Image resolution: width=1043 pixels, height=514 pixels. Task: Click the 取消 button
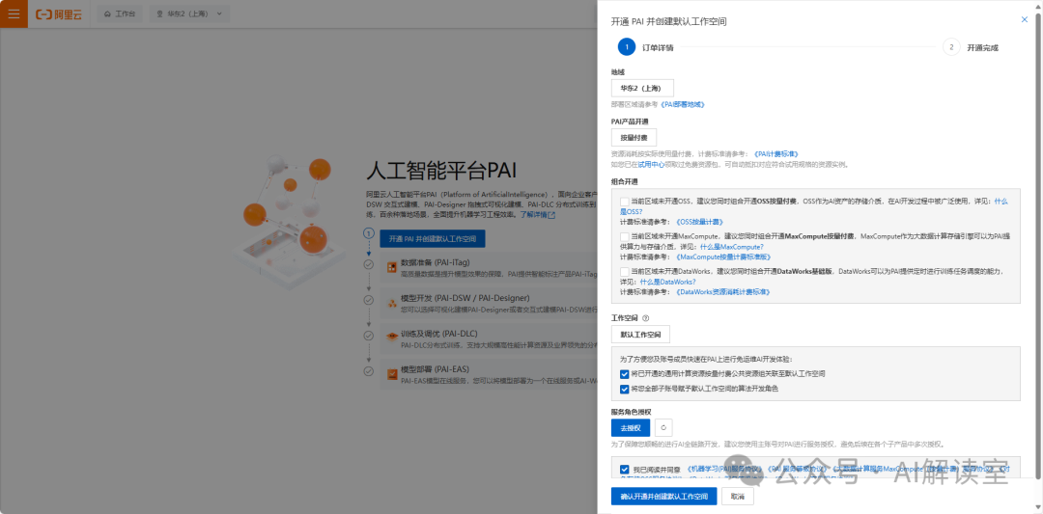(x=738, y=496)
